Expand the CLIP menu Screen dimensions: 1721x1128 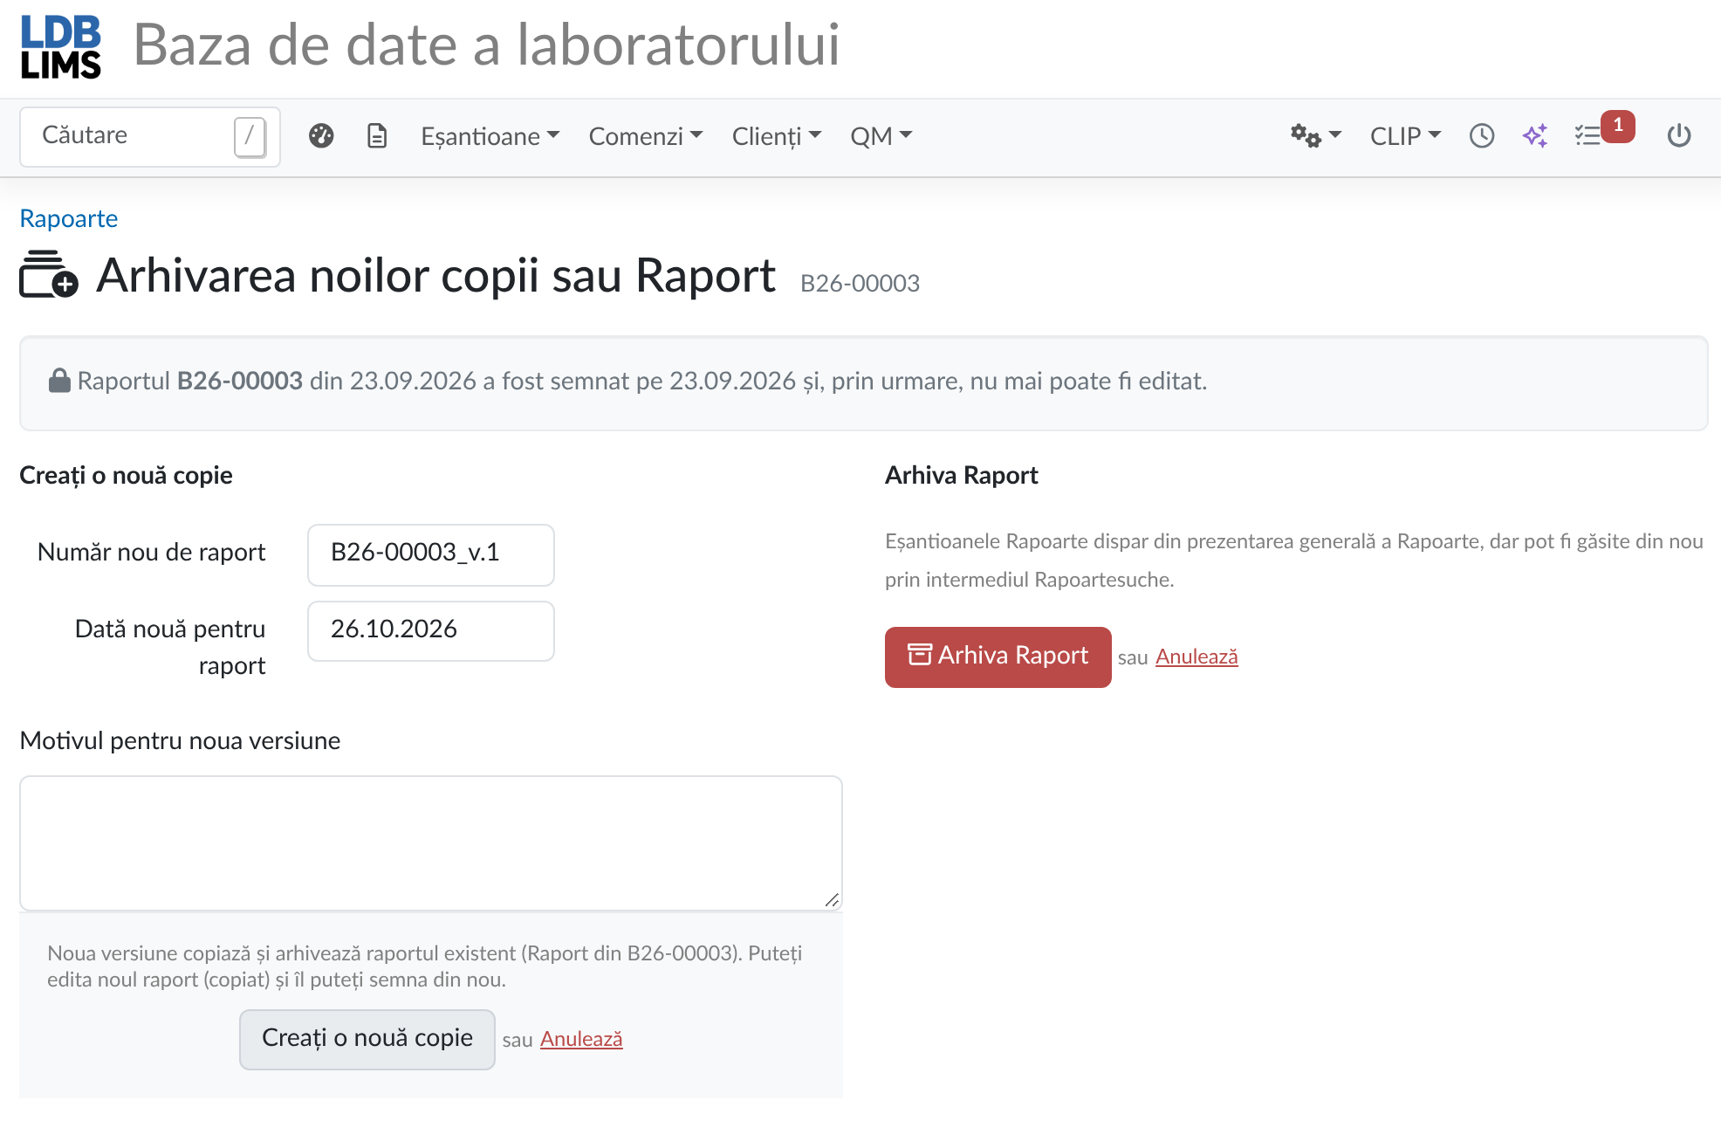click(1405, 136)
